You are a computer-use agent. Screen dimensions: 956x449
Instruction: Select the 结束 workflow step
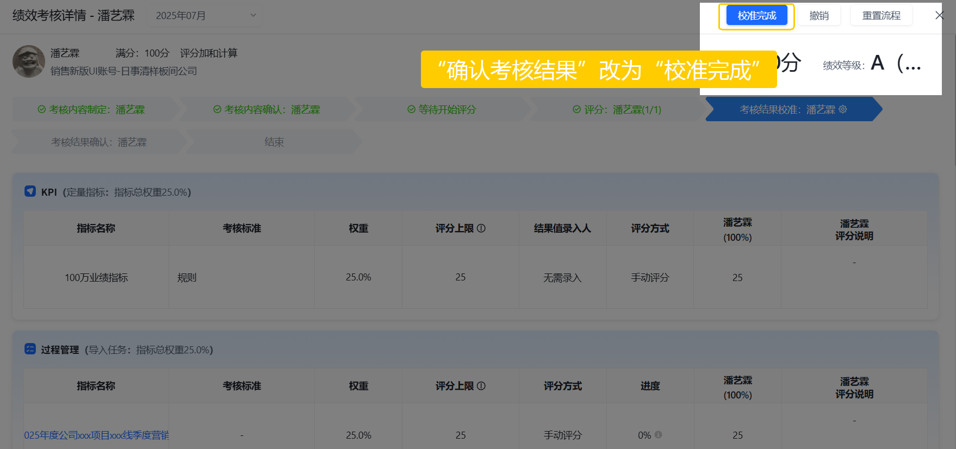(x=274, y=142)
